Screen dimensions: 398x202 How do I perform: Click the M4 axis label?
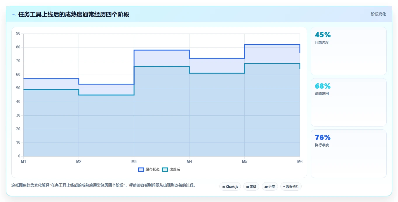tap(189, 161)
